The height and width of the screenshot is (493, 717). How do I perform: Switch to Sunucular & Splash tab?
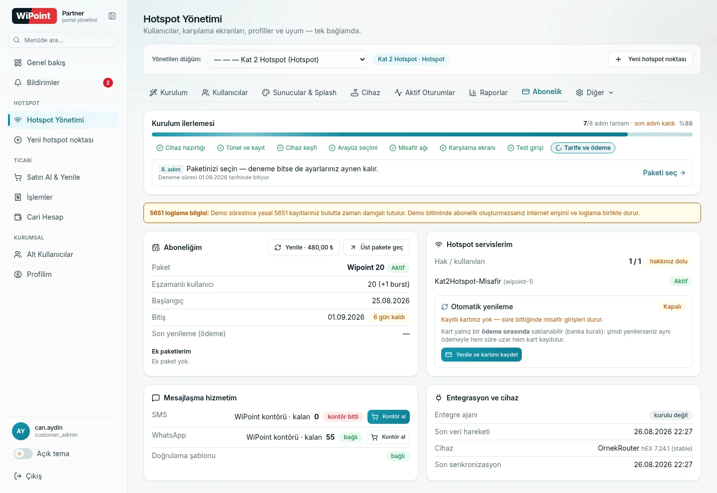(299, 93)
